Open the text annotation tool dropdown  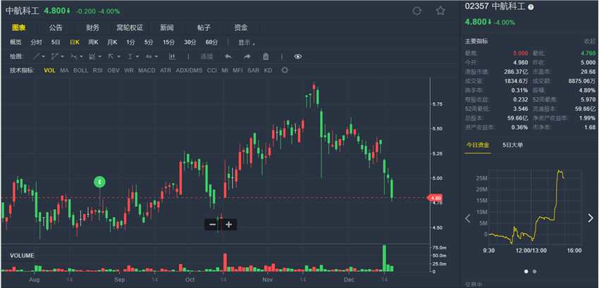(152, 56)
